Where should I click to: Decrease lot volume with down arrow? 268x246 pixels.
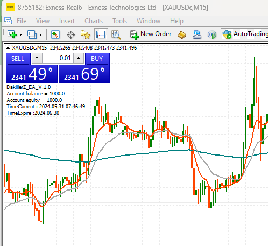(x=37, y=58)
